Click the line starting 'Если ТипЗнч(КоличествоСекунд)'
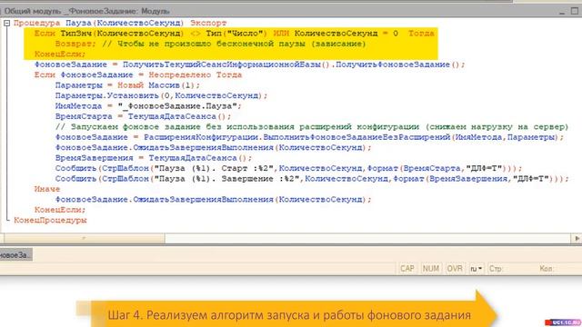Screen dimensions: 582x327 235,34
